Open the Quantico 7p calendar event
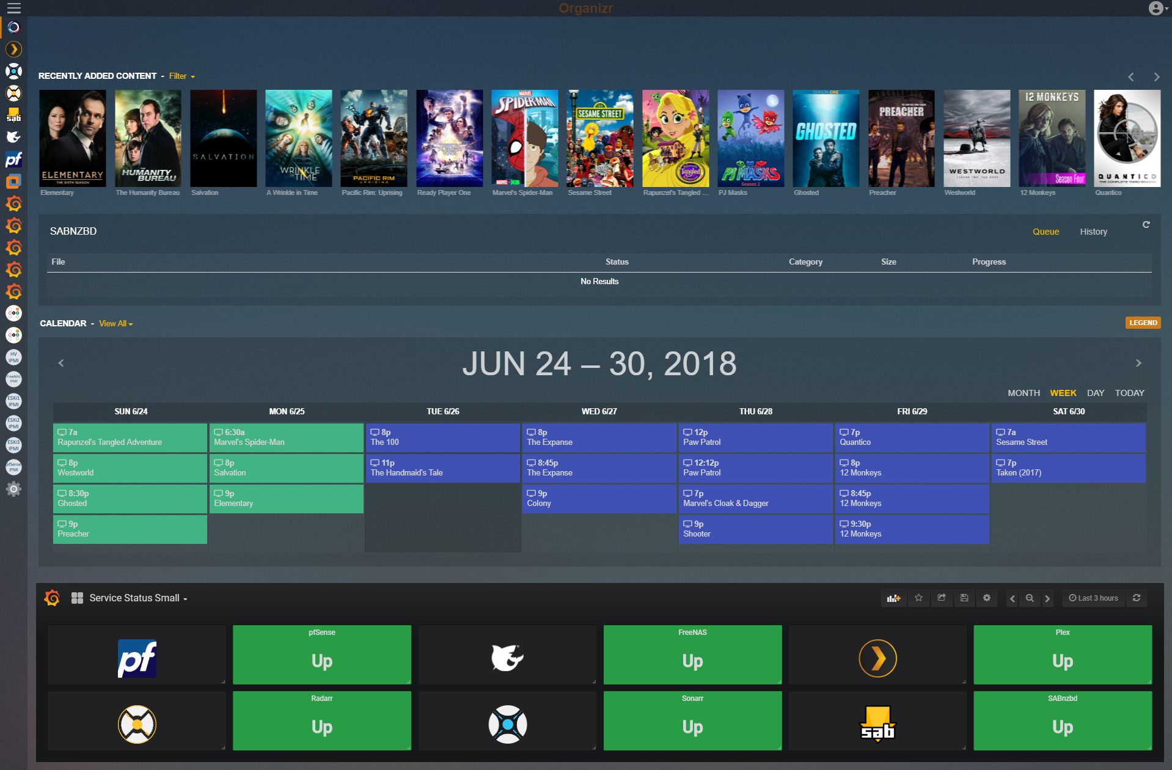The image size is (1172, 770). 912,438
